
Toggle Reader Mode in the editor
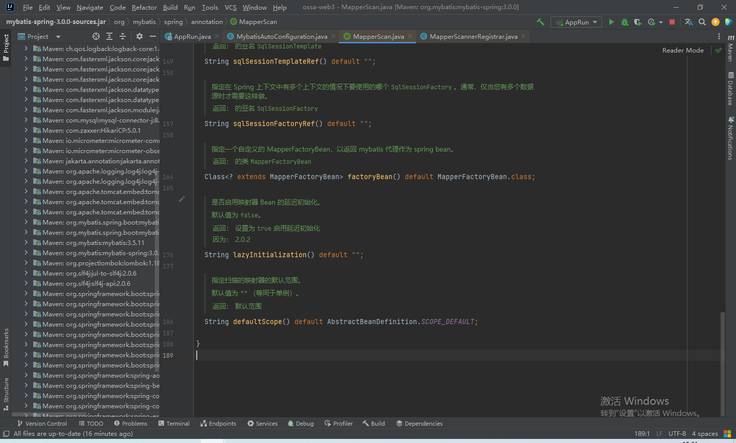pyautogui.click(x=683, y=50)
